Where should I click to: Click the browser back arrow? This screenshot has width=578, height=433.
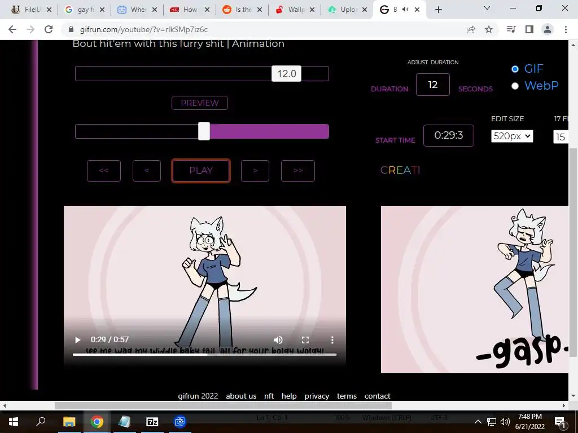pos(12,29)
